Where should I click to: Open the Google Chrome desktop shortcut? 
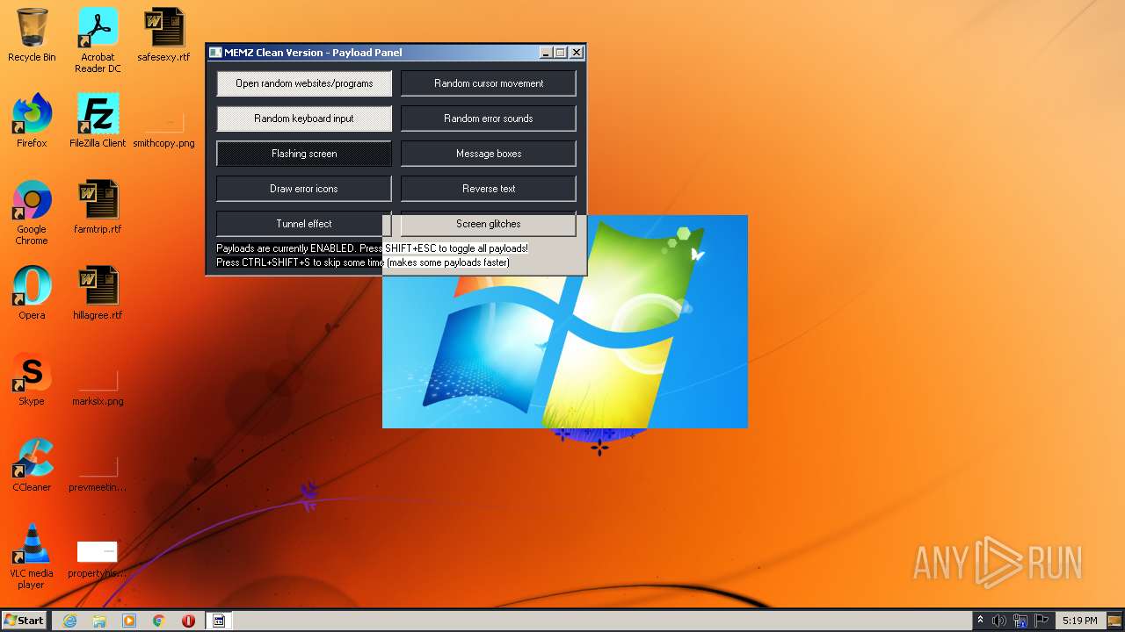(x=32, y=212)
